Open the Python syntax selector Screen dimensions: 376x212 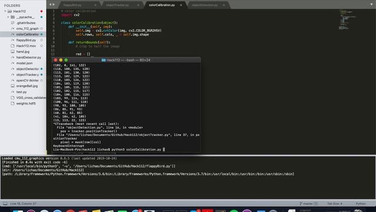(361, 204)
